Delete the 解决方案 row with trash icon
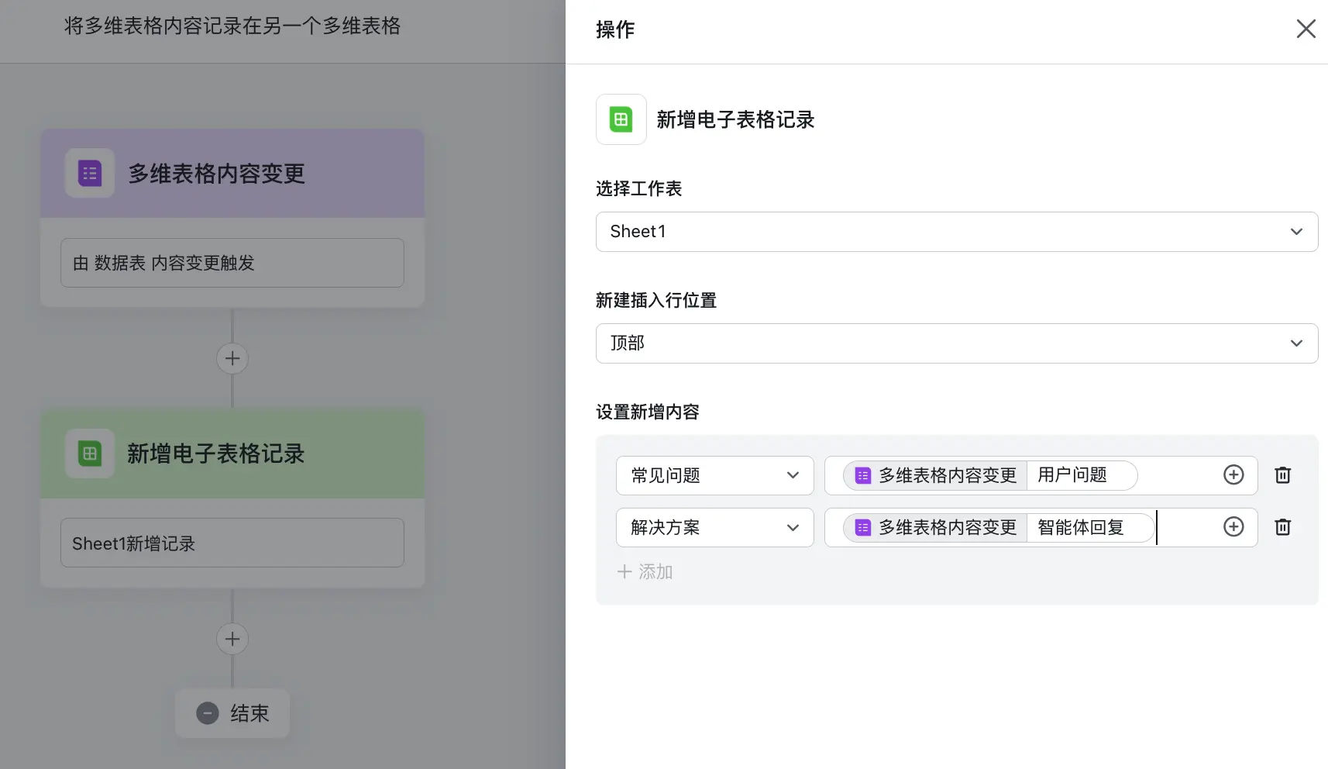Viewport: 1328px width, 769px height. 1282,527
